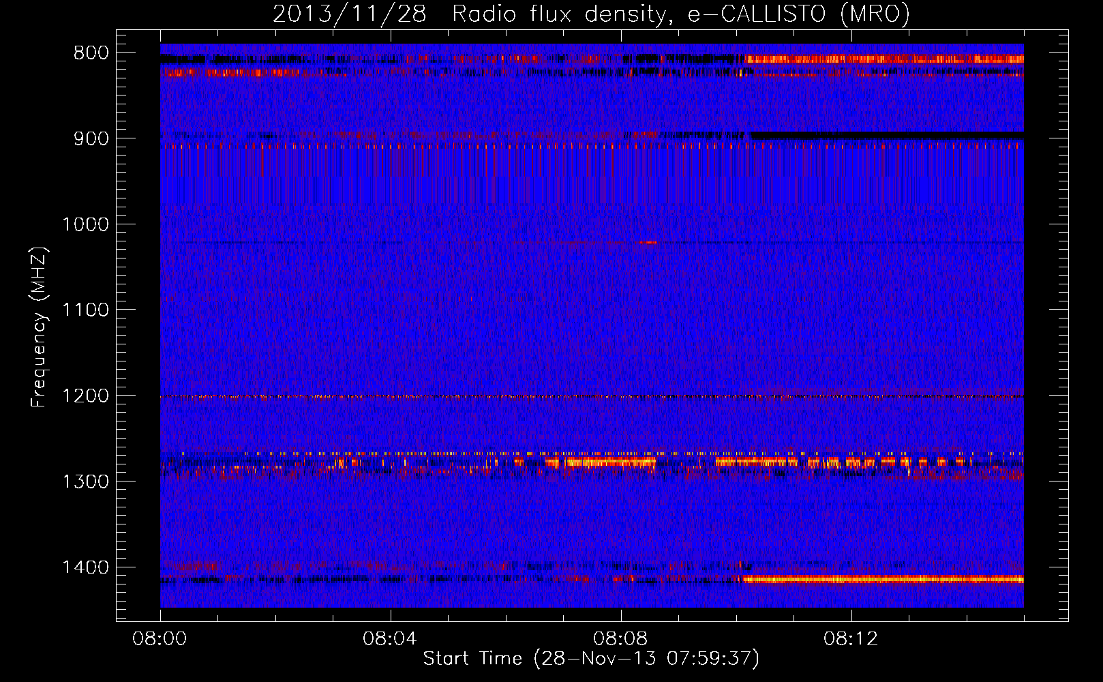Click the thin horizontal line at 1200 MHz
This screenshot has width=1103, height=682.
pos(592,396)
